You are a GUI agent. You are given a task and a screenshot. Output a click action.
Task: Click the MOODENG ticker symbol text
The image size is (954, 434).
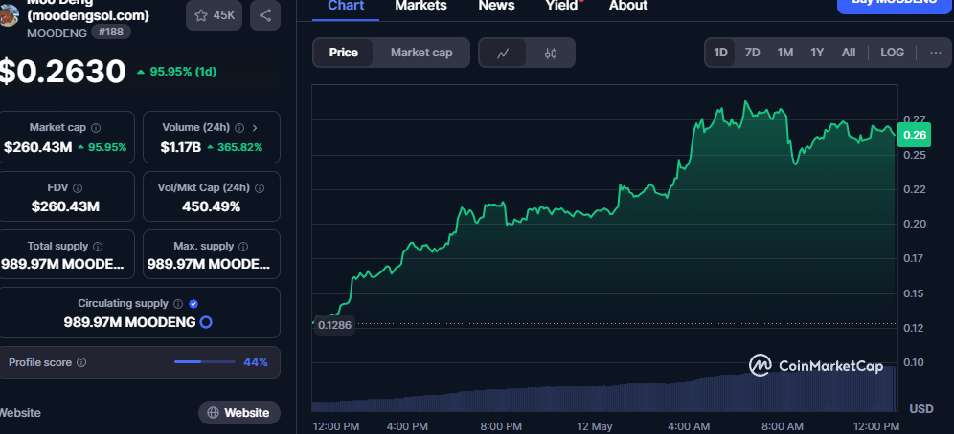pyautogui.click(x=57, y=33)
